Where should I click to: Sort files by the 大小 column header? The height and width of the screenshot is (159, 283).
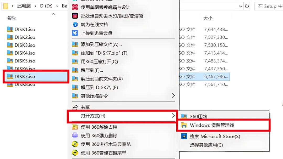point(208,18)
